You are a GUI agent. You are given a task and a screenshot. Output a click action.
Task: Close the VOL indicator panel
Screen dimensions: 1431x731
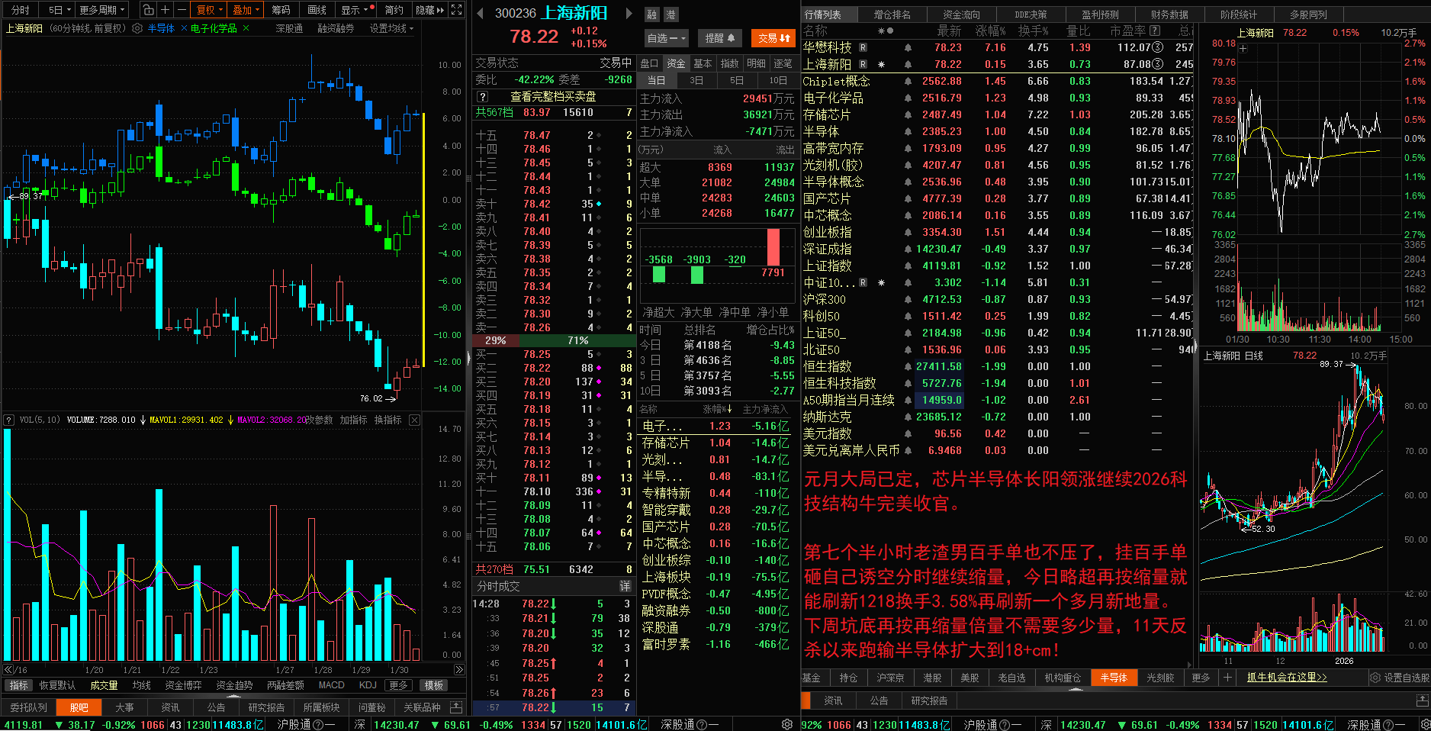(414, 420)
